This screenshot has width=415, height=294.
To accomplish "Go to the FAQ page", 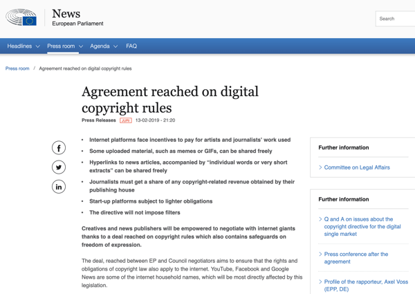I will [131, 46].
